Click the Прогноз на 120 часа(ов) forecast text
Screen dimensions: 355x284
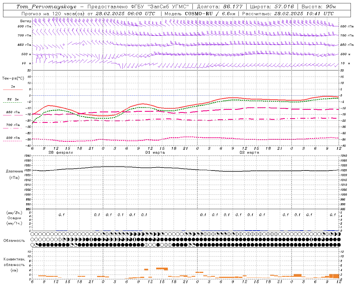(x=53, y=14)
